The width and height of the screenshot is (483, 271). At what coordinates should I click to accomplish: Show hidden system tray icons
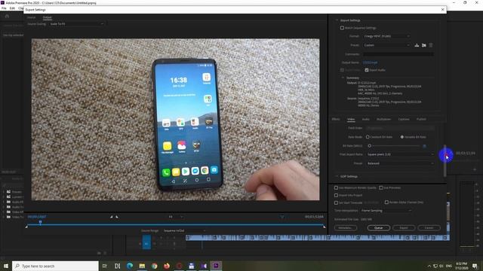pos(429,266)
